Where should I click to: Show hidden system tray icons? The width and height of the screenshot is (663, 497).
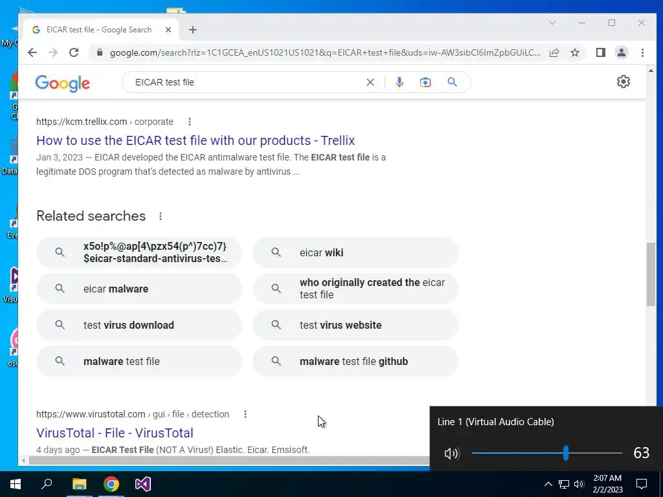[548, 484]
